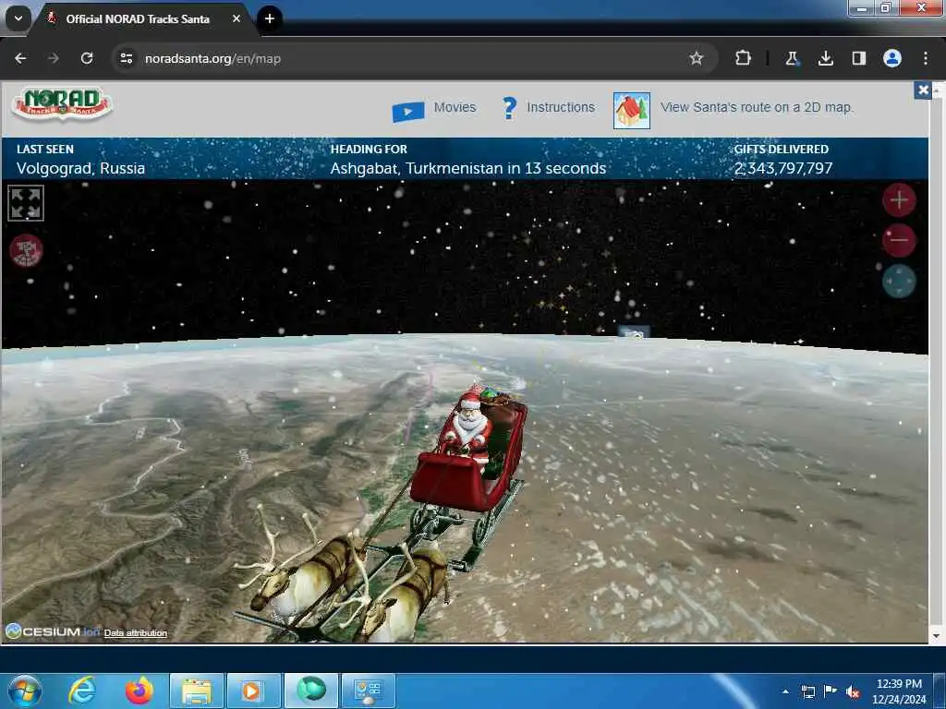
Task: Close the overlay with the blue X button
Action: [x=923, y=90]
